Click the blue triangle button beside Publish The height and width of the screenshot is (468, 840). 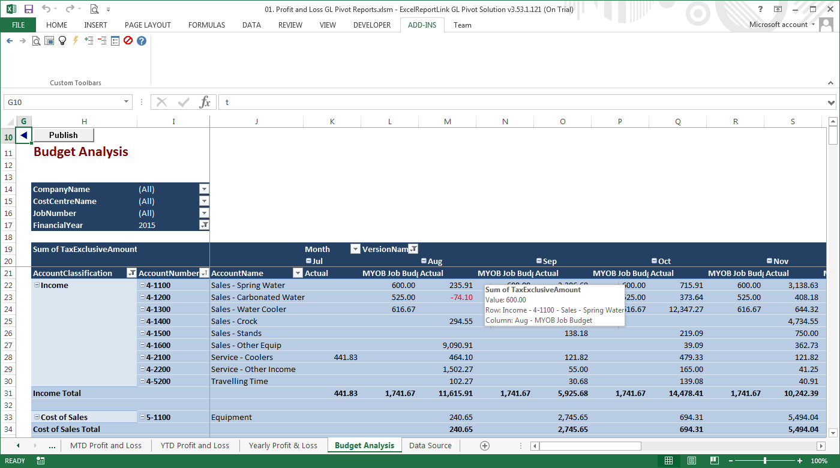[23, 135]
